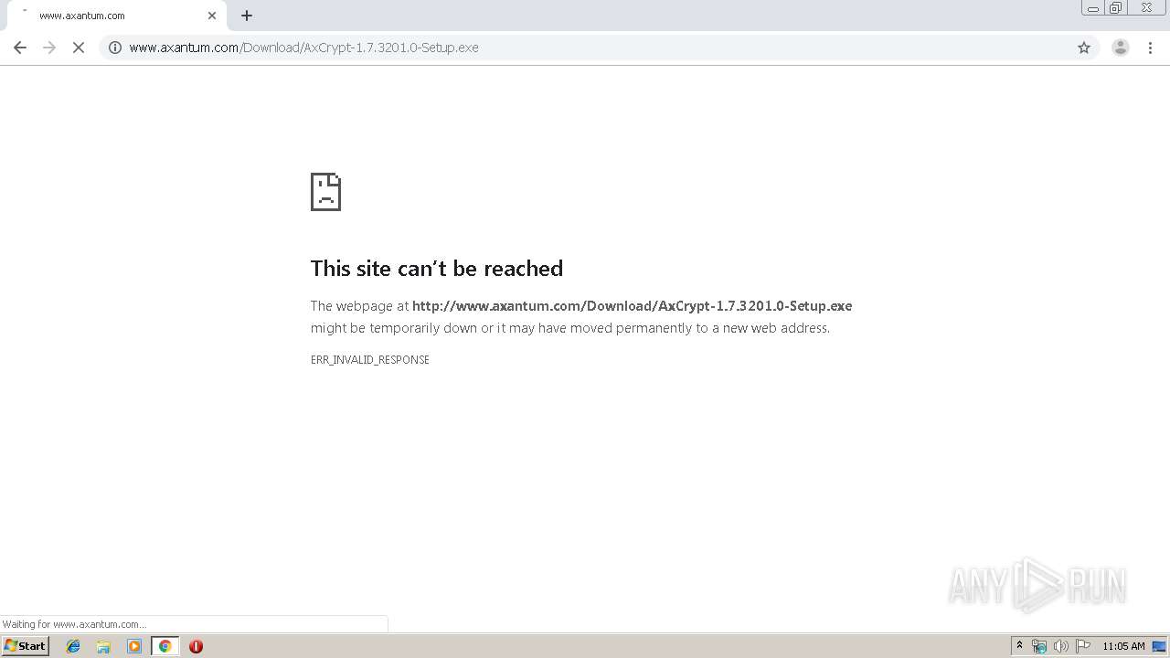Open a new tab
Image resolution: width=1170 pixels, height=658 pixels.
click(x=247, y=16)
